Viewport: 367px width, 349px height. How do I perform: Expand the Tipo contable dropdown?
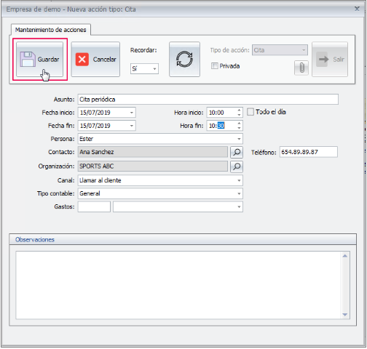(239, 193)
